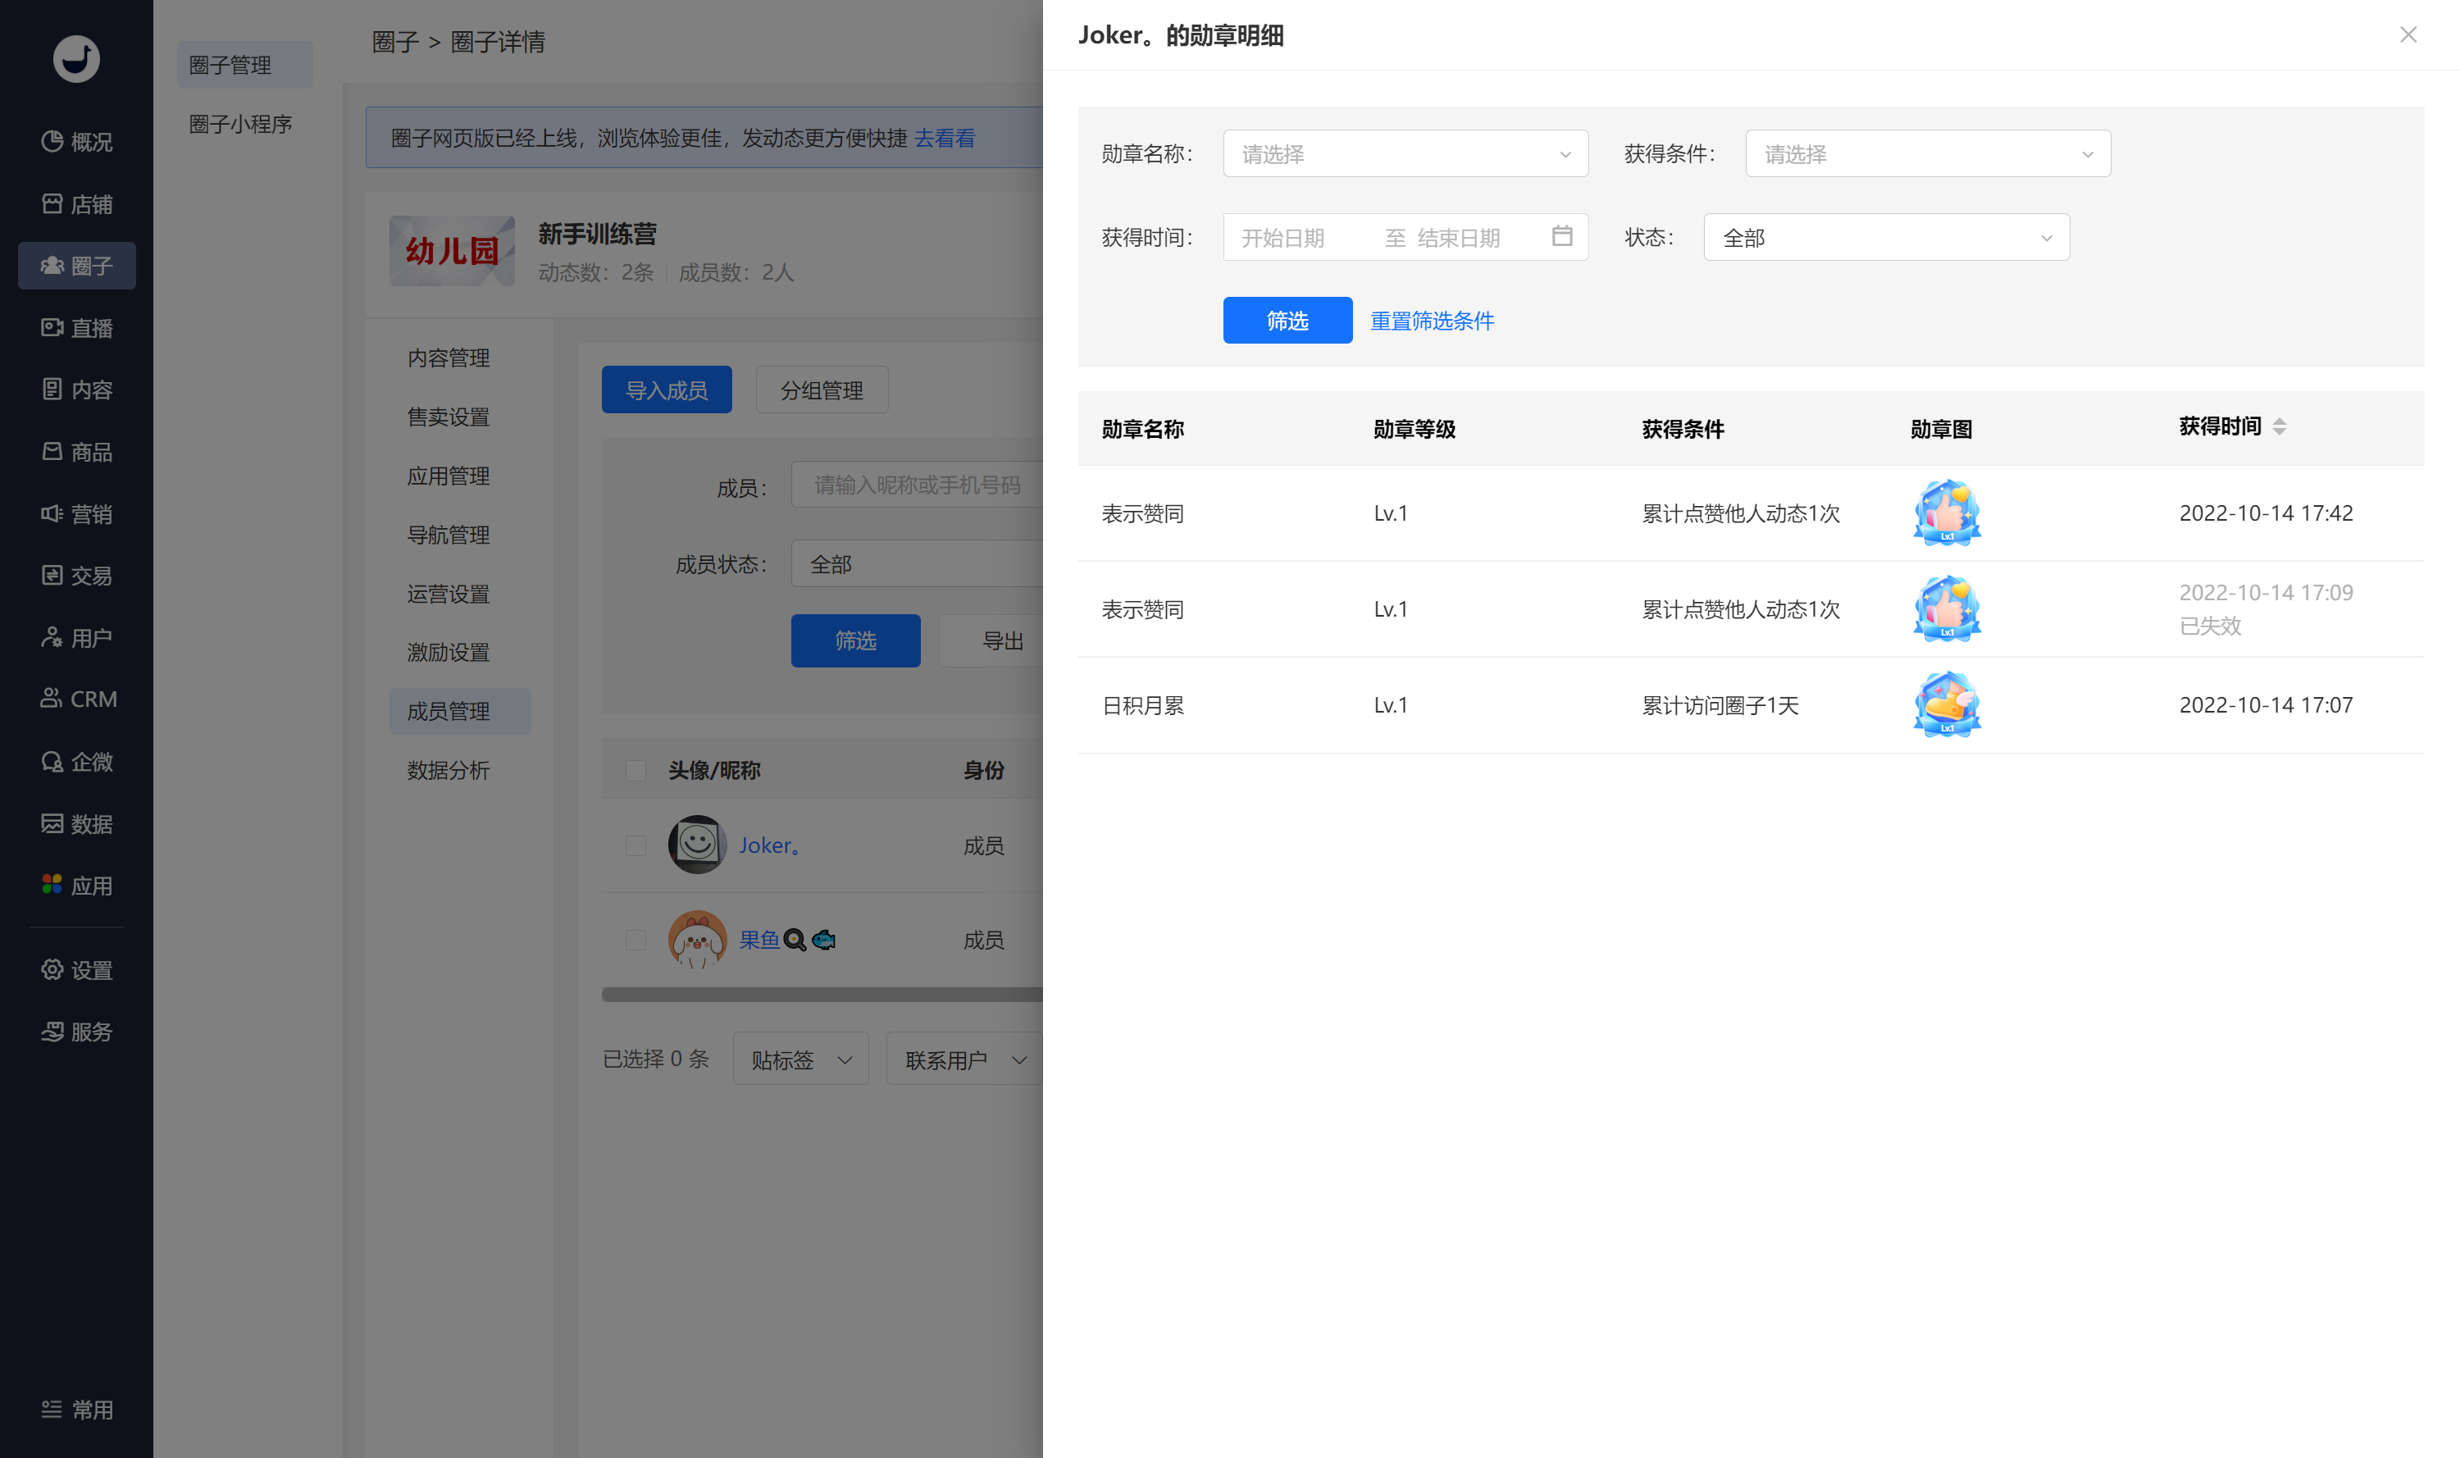Expand the 获得条件 dropdown
Viewport: 2460px width, 1458px height.
pyautogui.click(x=1928, y=153)
